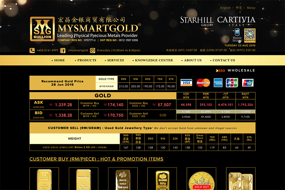
Task: Click the Recommend Gold Price 28 Jun 2016 label
Action: pos(62,83)
